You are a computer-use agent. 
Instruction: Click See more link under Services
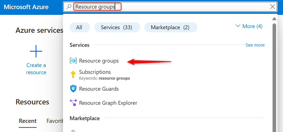tap(255, 45)
